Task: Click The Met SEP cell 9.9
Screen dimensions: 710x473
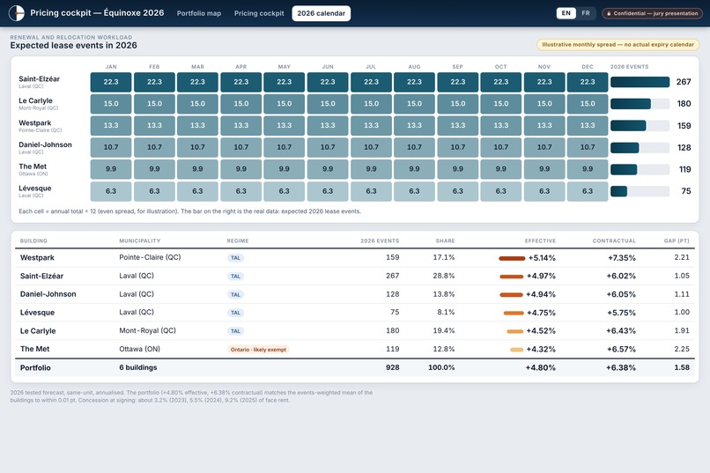Action: (457, 169)
